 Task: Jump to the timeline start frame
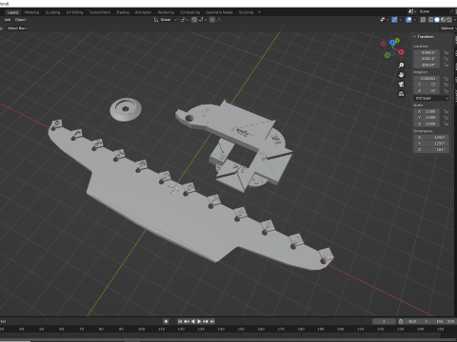(x=180, y=321)
